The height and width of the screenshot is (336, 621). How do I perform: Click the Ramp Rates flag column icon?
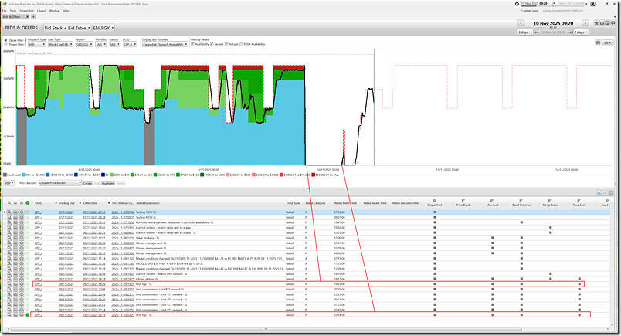coord(550,202)
